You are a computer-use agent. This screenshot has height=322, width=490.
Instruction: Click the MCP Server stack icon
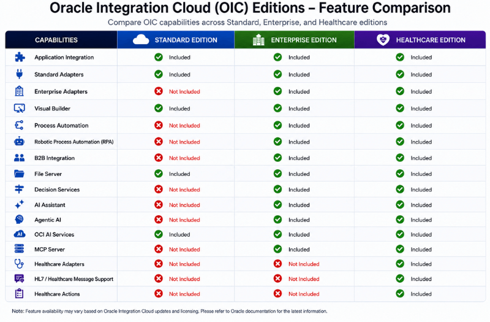[20, 249]
